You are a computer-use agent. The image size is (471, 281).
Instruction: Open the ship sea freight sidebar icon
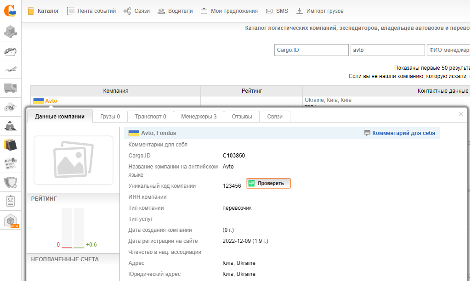coord(11,51)
